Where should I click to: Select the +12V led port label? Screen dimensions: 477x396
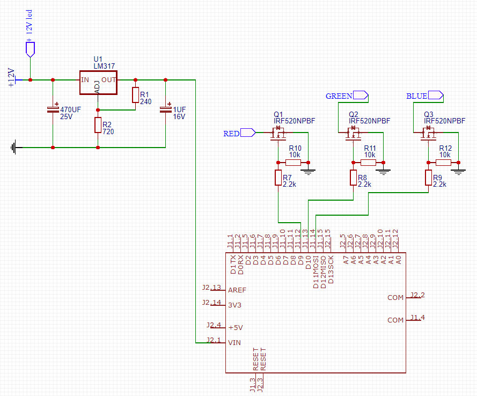coord(30,49)
